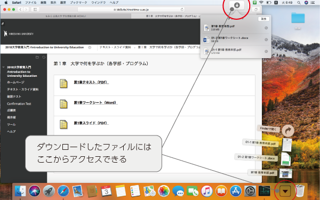Go to ホームページ in course sidebar
The width and height of the screenshot is (320, 200).
click(15, 82)
